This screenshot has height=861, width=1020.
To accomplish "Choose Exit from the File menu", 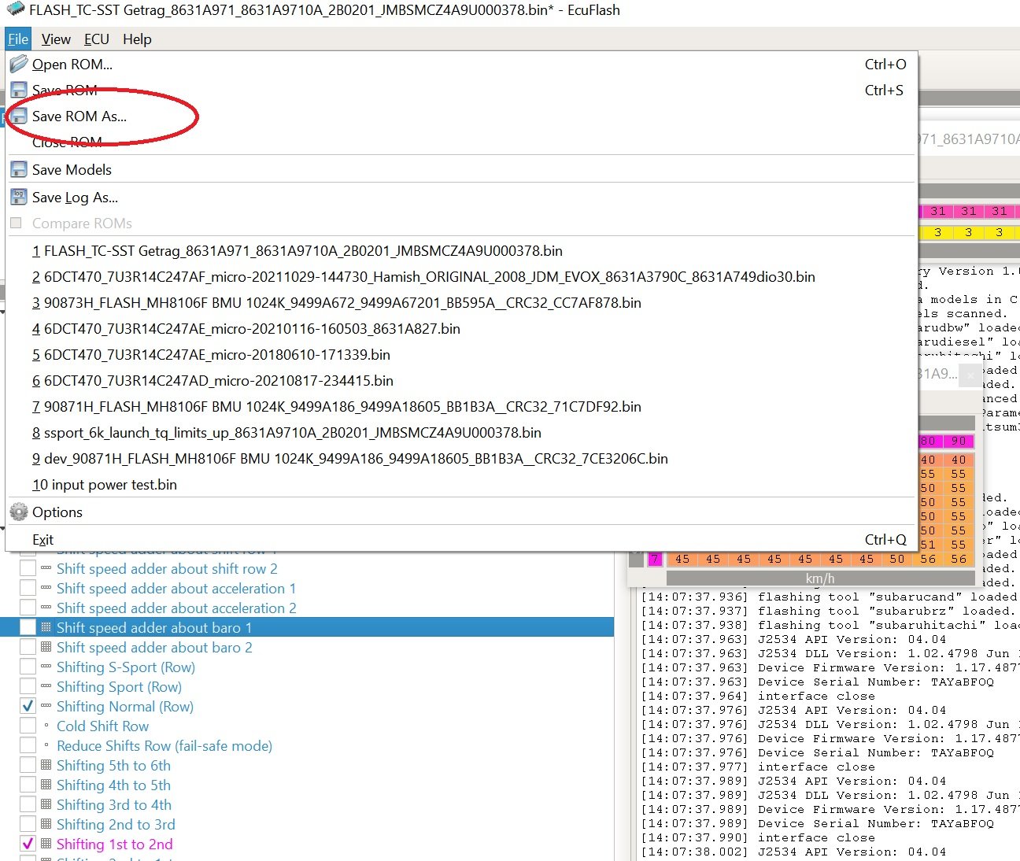I will pyautogui.click(x=461, y=539).
